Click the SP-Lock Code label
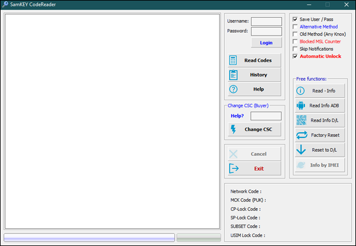 [x=245, y=218]
